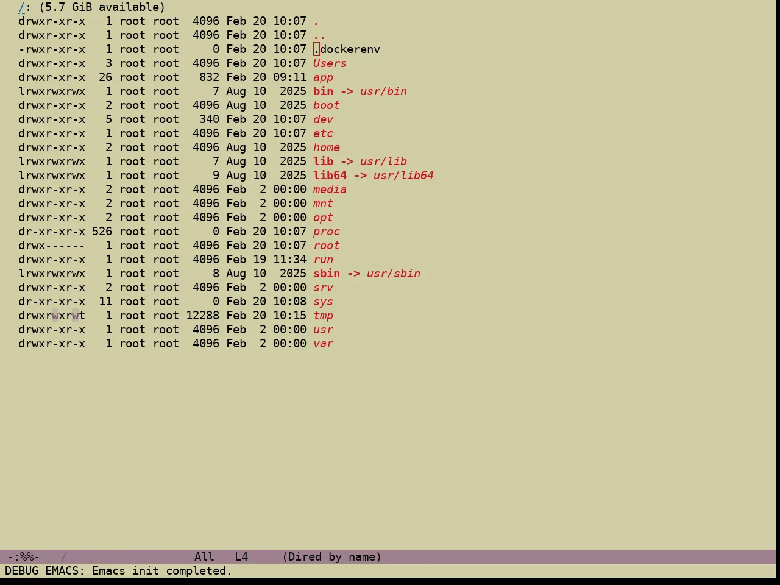Click the .dockerenv file name
Image resolution: width=780 pixels, height=585 pixels.
pyautogui.click(x=347, y=49)
